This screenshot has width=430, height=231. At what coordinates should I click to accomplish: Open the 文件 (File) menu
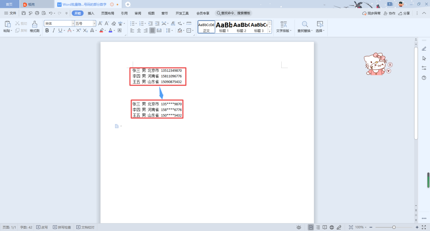point(10,13)
